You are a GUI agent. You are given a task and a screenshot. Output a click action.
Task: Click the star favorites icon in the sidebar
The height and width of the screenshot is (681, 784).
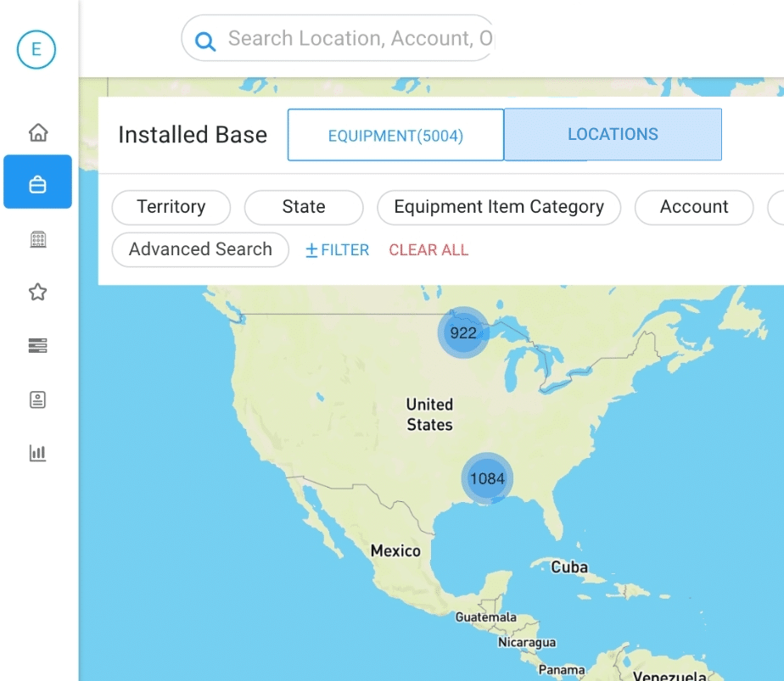[x=37, y=292]
